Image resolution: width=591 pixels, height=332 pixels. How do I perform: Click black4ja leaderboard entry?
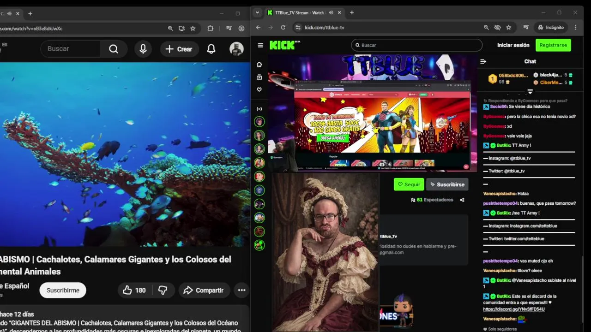tap(553, 75)
